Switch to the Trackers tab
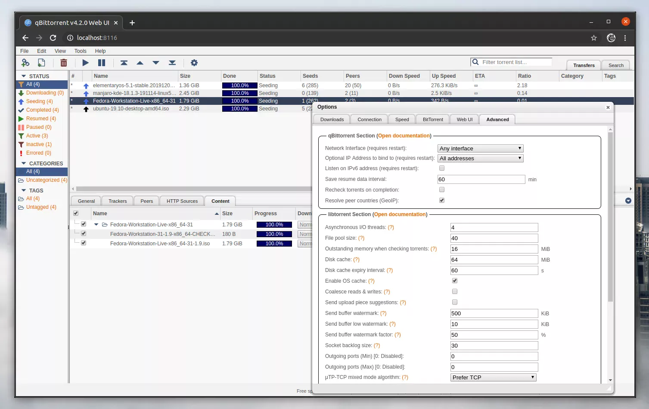The height and width of the screenshot is (409, 649). pyautogui.click(x=117, y=201)
